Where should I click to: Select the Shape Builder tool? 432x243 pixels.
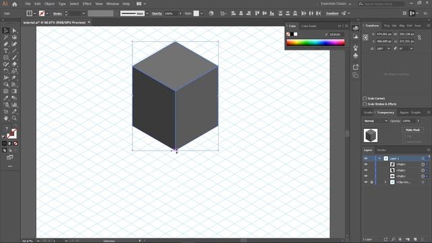[x=6, y=84]
